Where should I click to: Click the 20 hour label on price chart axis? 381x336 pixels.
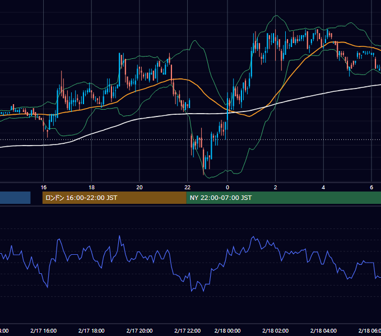(x=140, y=188)
